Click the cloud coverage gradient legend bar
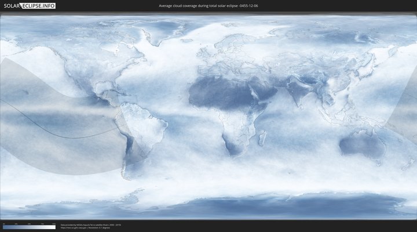417x232 pixels. (x=29, y=227)
